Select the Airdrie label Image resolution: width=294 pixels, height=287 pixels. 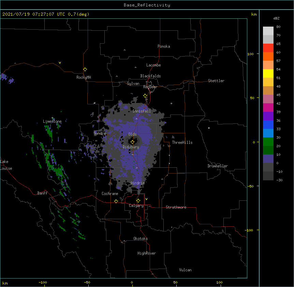tap(137, 183)
